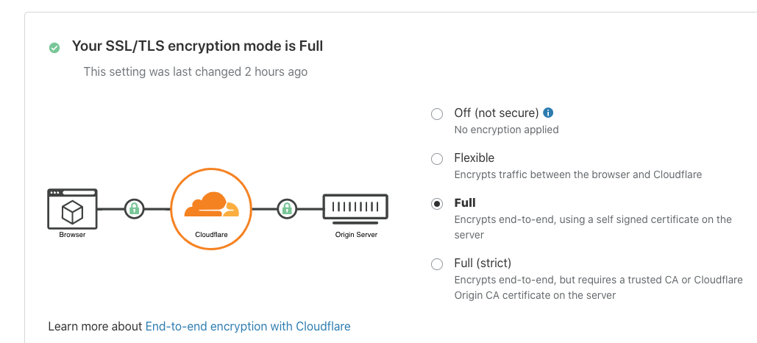Select the Off (not secure) radio button
Image resolution: width=757 pixels, height=343 pixels.
tap(437, 114)
